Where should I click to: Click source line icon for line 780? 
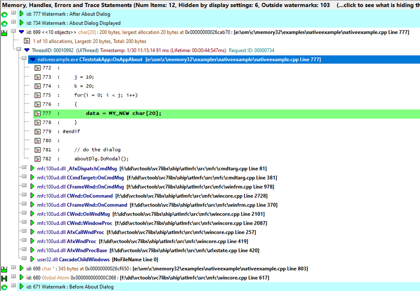tap(37, 141)
